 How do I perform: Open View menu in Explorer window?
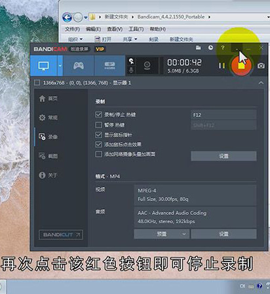click(115, 29)
